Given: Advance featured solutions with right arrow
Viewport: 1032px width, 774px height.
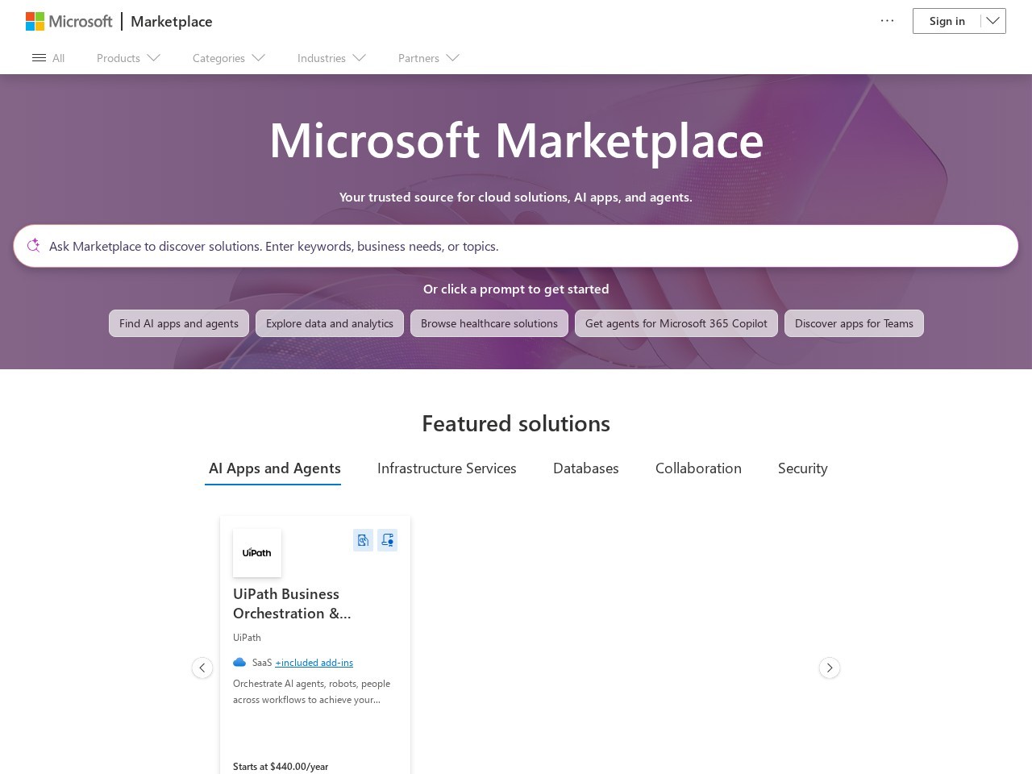Looking at the screenshot, I should tap(830, 668).
